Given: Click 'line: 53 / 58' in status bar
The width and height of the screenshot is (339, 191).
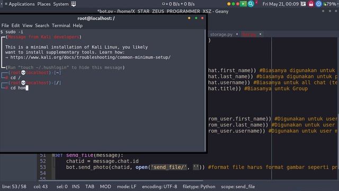Looking at the screenshot, I should pos(14,187).
